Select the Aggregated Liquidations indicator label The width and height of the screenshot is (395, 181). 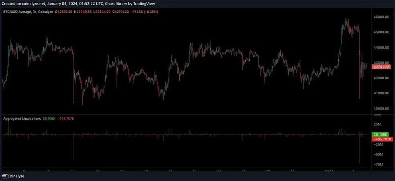[22, 119]
